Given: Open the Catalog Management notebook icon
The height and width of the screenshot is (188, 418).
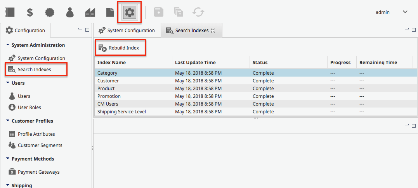Looking at the screenshot, I should point(10,12).
